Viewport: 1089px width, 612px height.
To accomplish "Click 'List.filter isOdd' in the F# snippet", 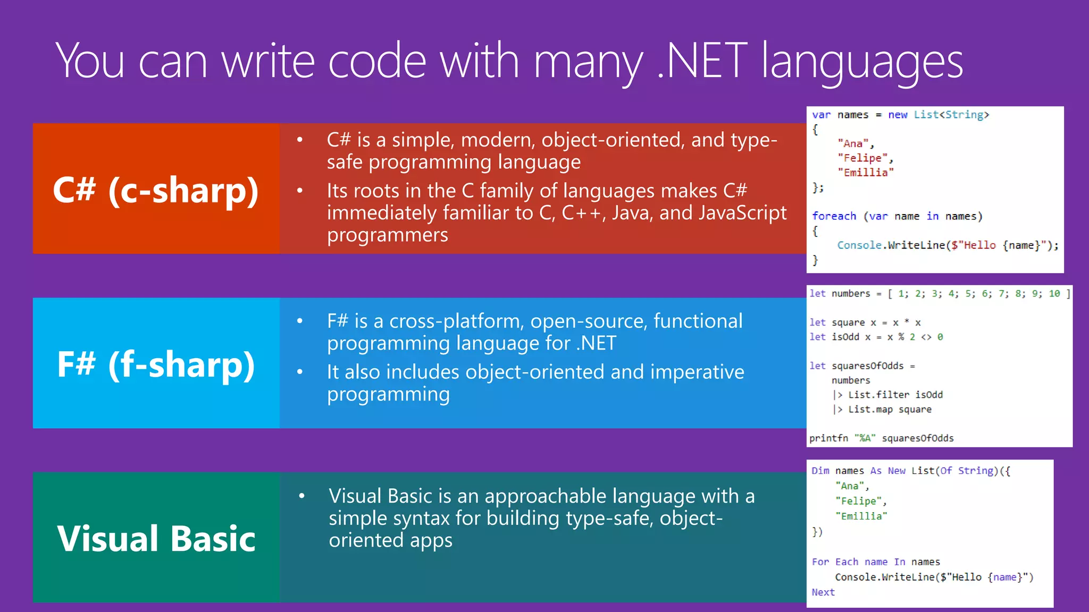I will click(x=895, y=395).
